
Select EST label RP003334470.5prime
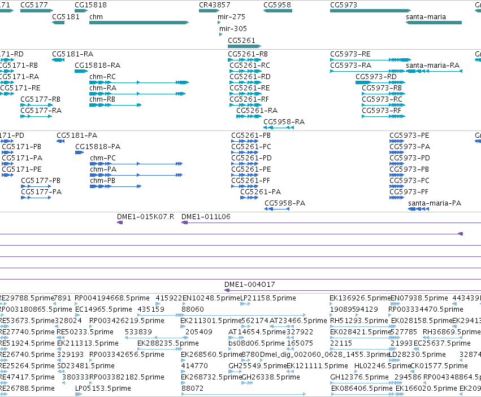coord(426,309)
